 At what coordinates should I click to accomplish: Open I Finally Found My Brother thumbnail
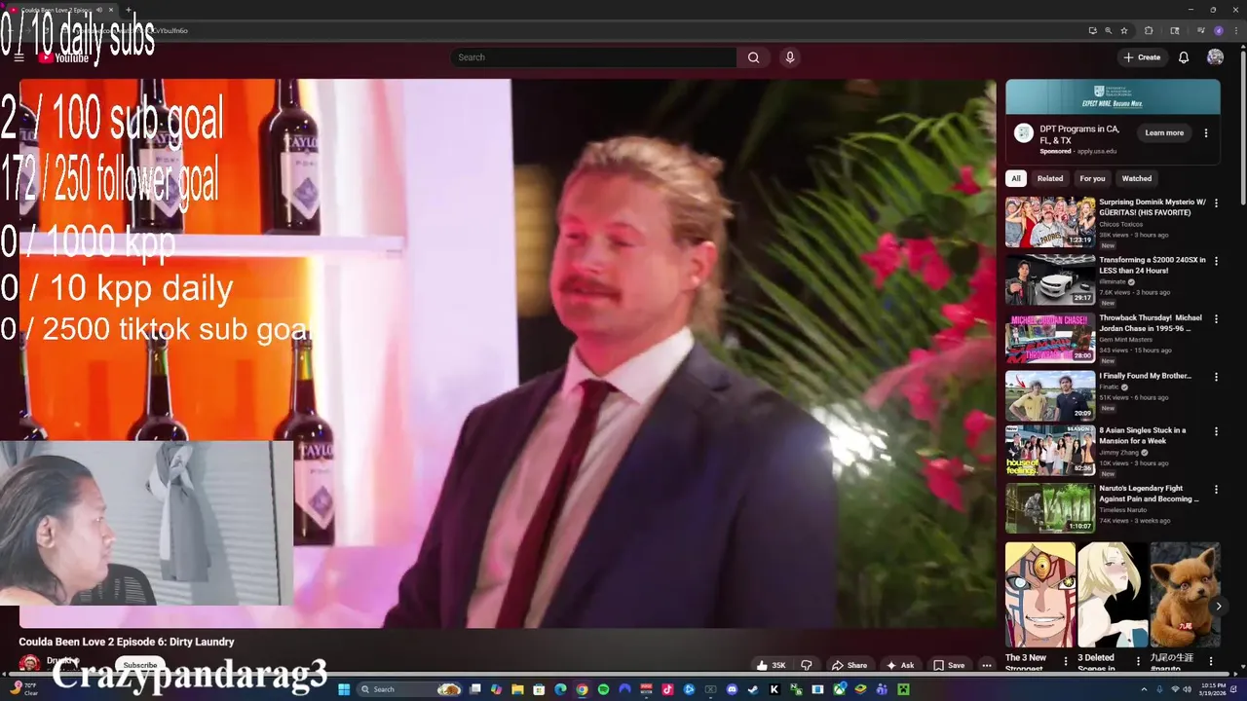pos(1050,394)
